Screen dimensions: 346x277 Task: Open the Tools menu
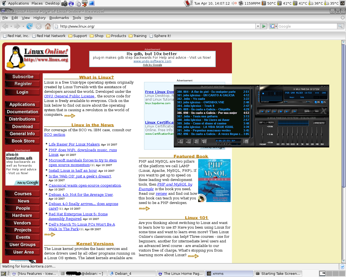click(x=77, y=18)
